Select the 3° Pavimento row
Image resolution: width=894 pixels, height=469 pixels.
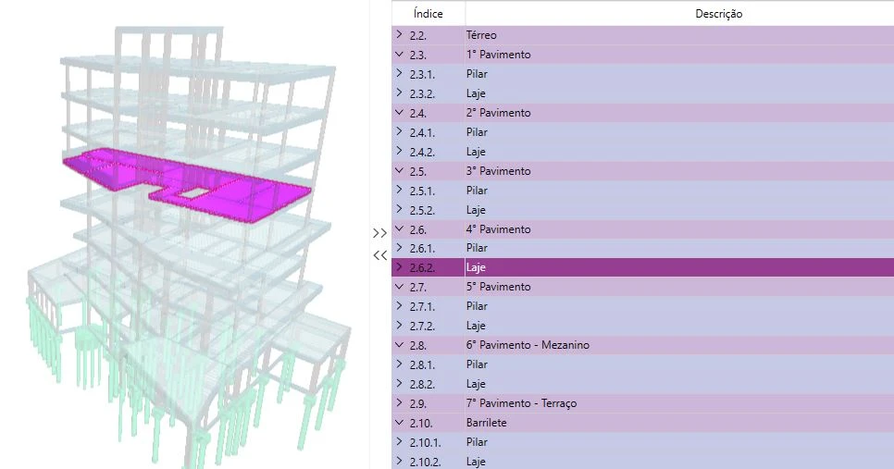point(498,171)
